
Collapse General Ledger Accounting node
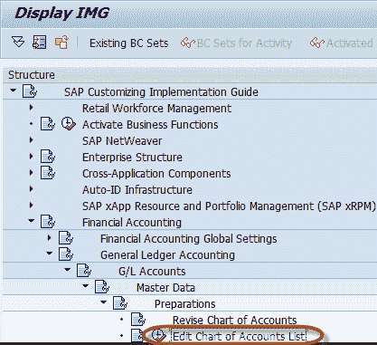tap(49, 254)
